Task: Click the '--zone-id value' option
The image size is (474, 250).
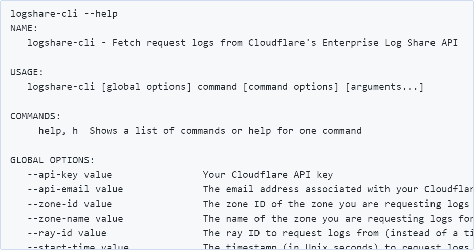Action: 70,204
